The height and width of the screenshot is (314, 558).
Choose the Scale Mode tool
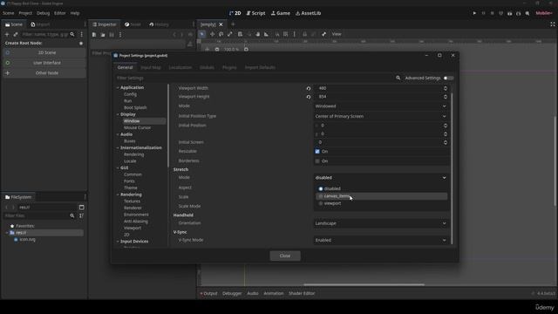tap(230, 34)
